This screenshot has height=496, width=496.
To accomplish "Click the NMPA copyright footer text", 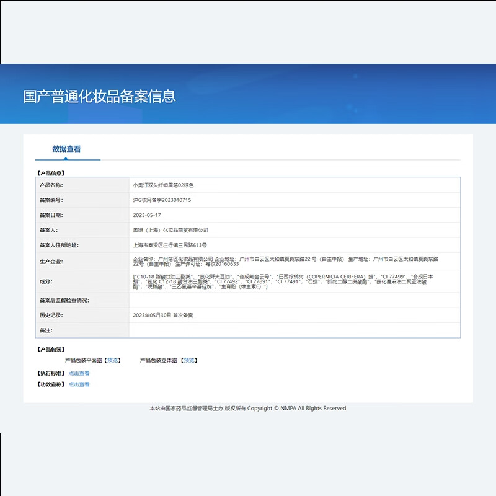I will [247, 407].
